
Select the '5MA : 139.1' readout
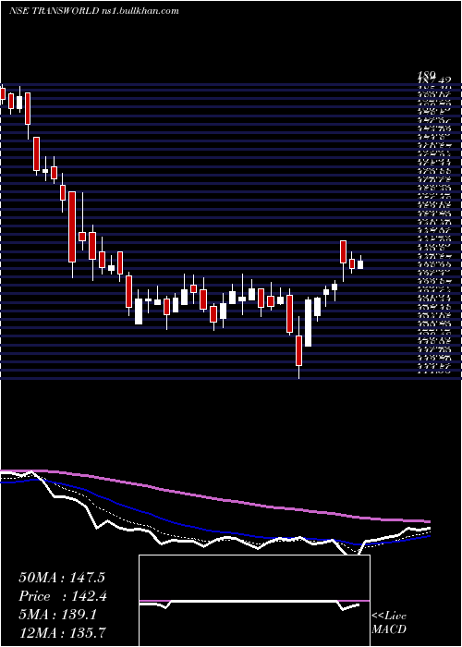[57, 615]
